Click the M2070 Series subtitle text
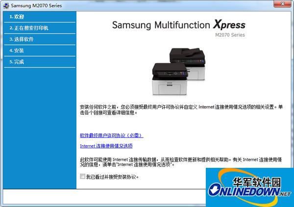Image resolution: width=294 pixels, height=207 pixels. click(x=230, y=35)
